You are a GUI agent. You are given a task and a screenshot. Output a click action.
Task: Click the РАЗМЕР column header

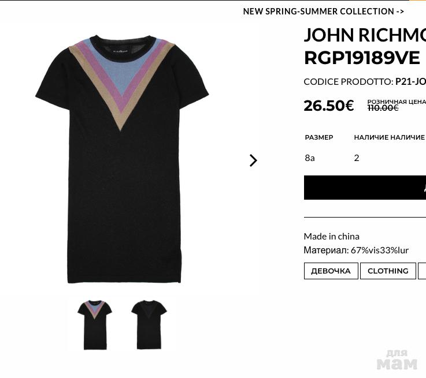[x=319, y=137]
